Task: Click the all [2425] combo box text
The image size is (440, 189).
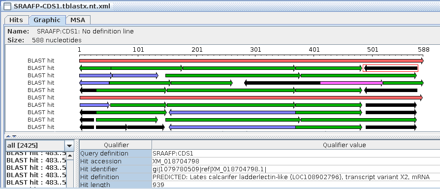Action: [x=35, y=146]
